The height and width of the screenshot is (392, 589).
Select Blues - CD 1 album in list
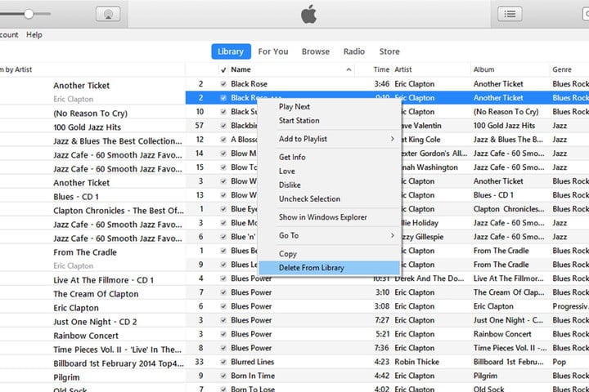(76, 197)
